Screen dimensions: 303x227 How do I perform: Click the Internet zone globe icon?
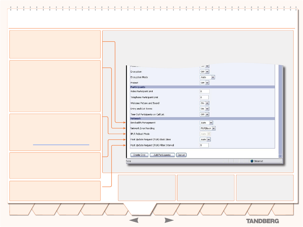(252, 161)
